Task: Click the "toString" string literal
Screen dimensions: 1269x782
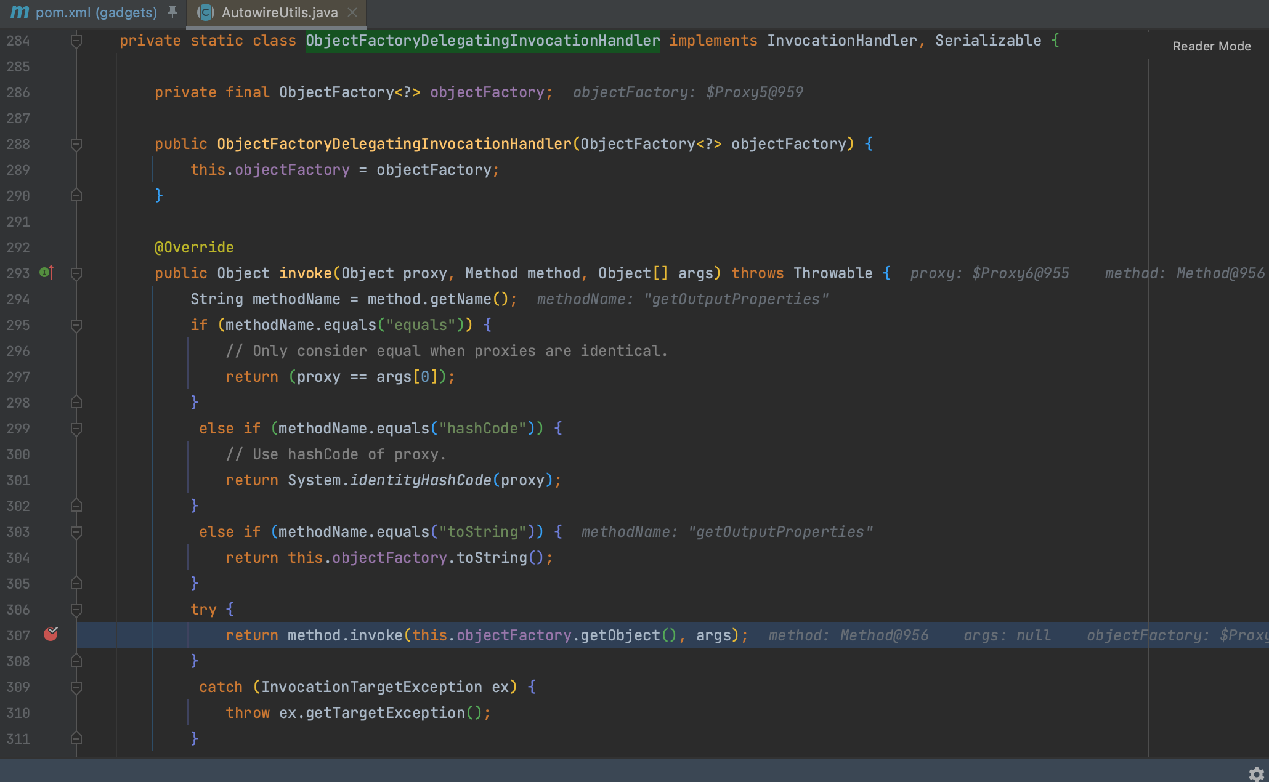Action: 482,532
